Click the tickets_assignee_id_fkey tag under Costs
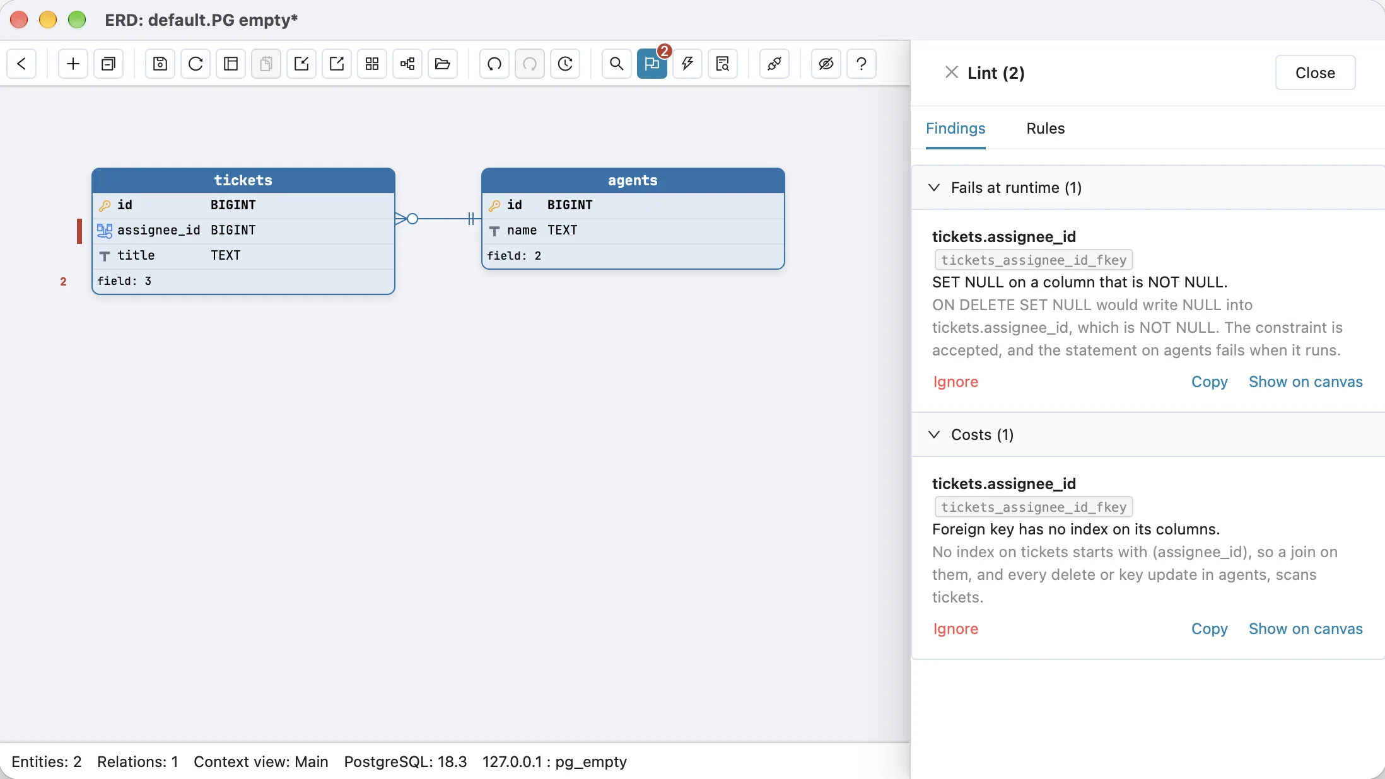 click(1033, 507)
